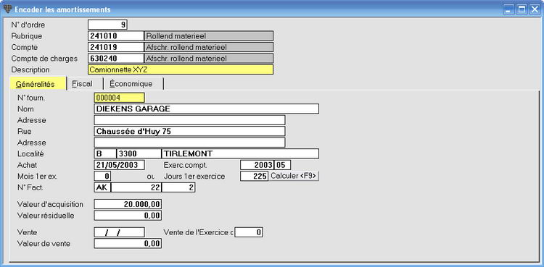Click the Nom field DIEKENS GARAGE
The height and width of the screenshot is (267, 544).
pyautogui.click(x=207, y=109)
